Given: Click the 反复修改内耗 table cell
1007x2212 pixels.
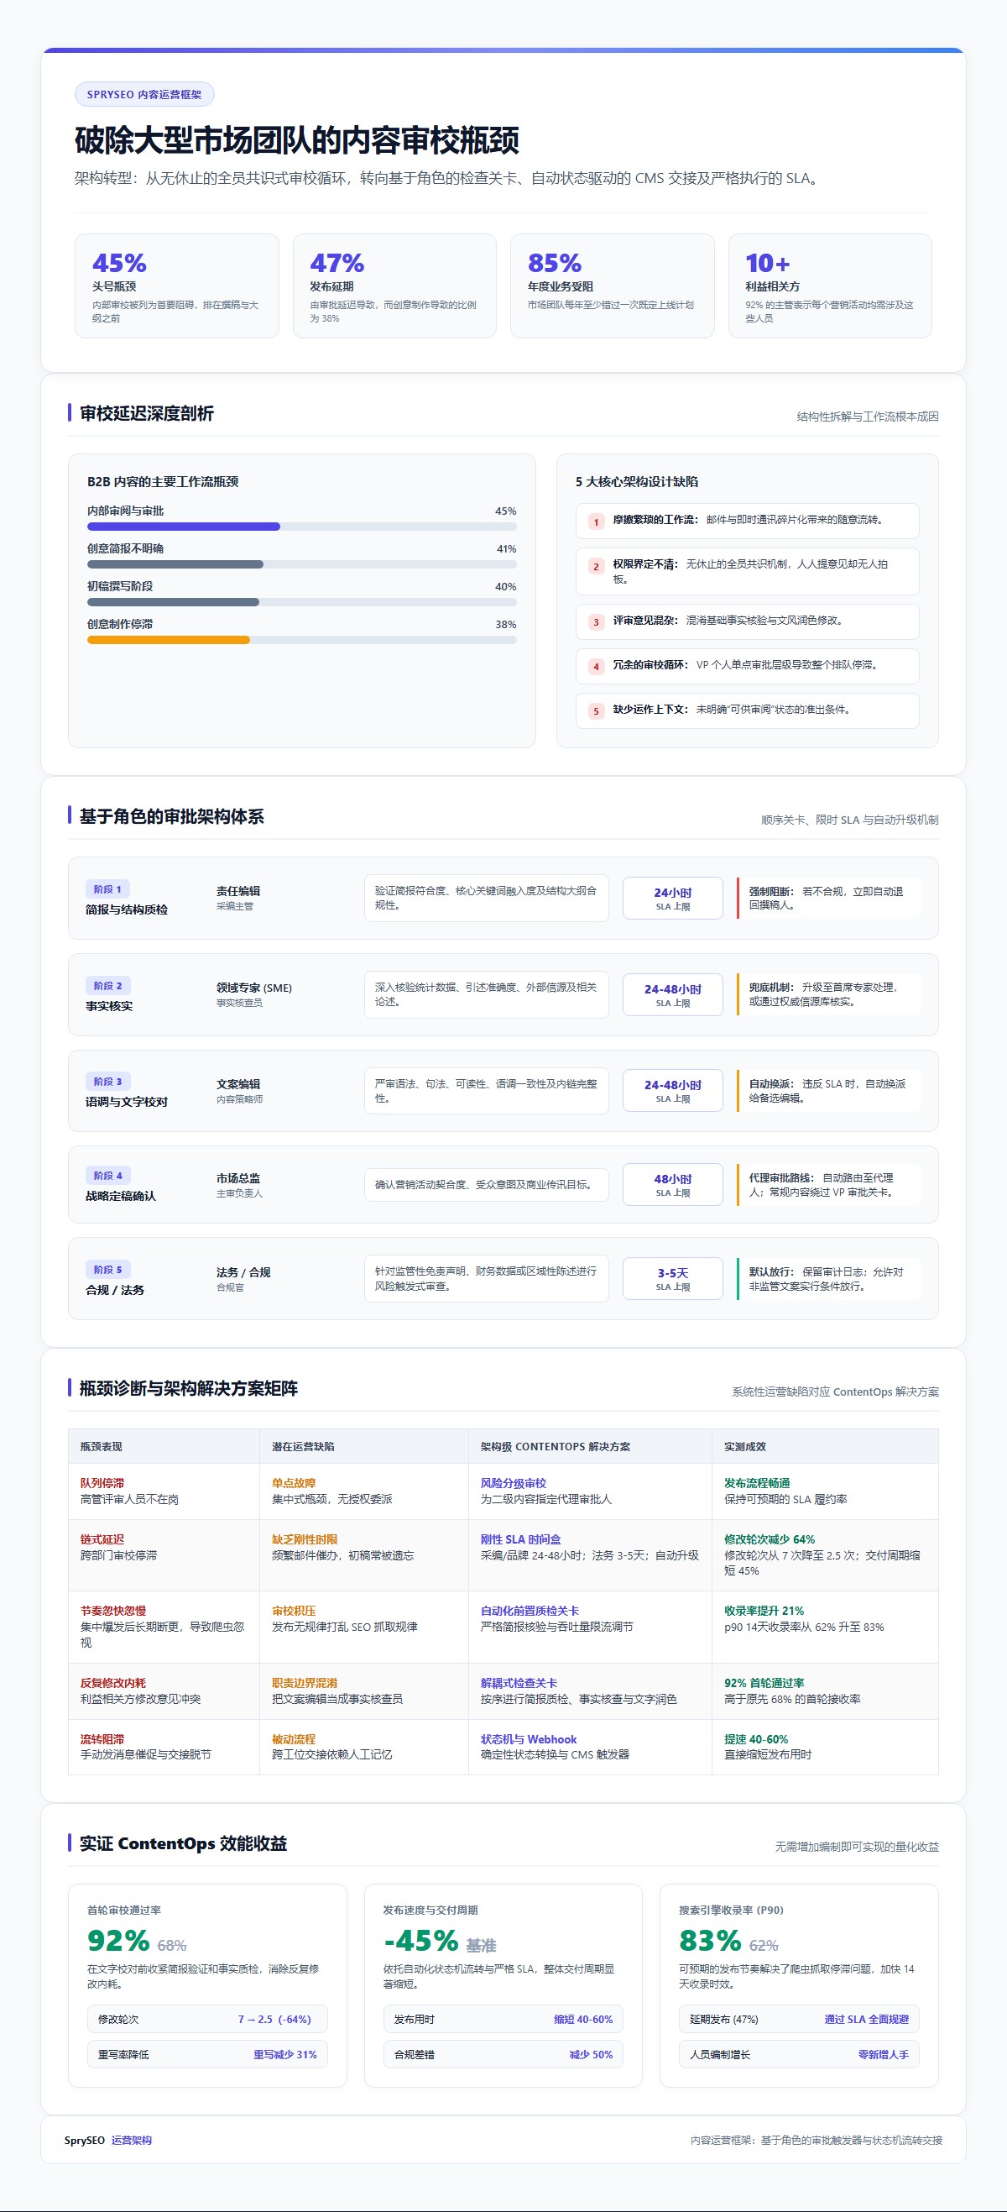Looking at the screenshot, I should tap(164, 1690).
